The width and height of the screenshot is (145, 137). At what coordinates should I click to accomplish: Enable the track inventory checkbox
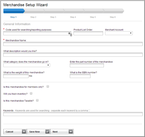point(31,93)
